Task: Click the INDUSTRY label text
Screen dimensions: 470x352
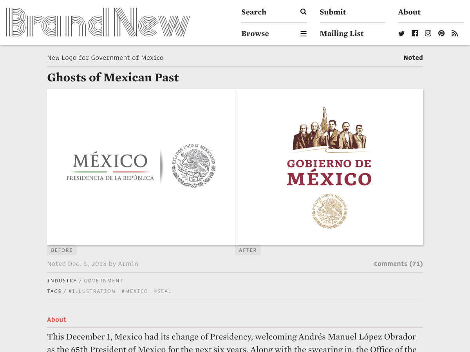Action: 62,281
